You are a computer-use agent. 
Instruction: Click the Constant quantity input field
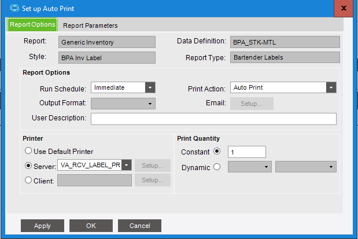[246, 152]
